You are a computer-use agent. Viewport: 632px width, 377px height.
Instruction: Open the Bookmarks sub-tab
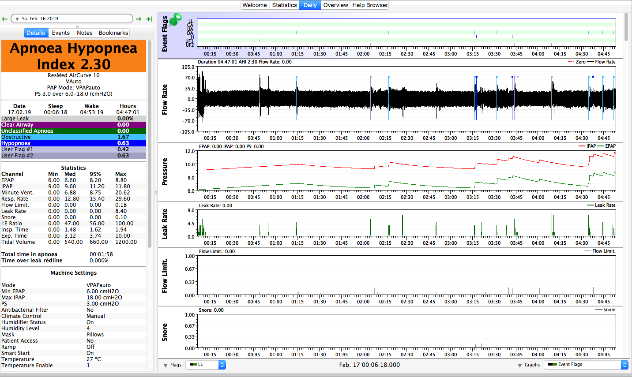[113, 33]
